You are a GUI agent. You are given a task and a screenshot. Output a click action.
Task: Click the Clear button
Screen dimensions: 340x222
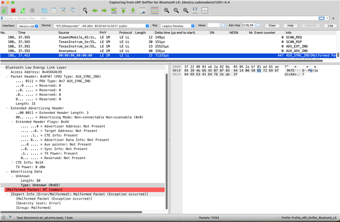coord(272,26)
